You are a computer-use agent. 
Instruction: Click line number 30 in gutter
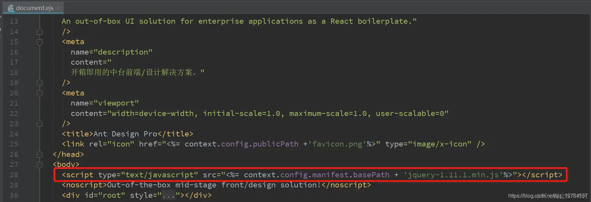coord(14,196)
